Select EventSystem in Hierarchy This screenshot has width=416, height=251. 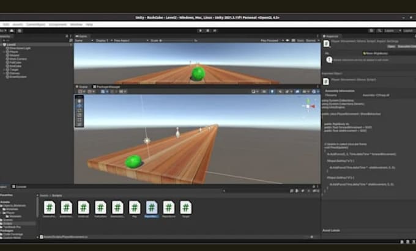(x=16, y=77)
